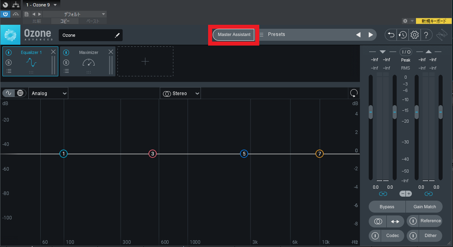Switch to globe all-bands view

pos(20,93)
